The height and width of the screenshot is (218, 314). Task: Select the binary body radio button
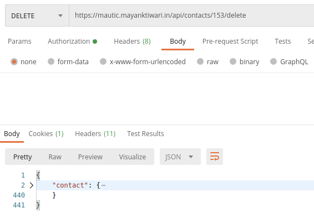232,61
